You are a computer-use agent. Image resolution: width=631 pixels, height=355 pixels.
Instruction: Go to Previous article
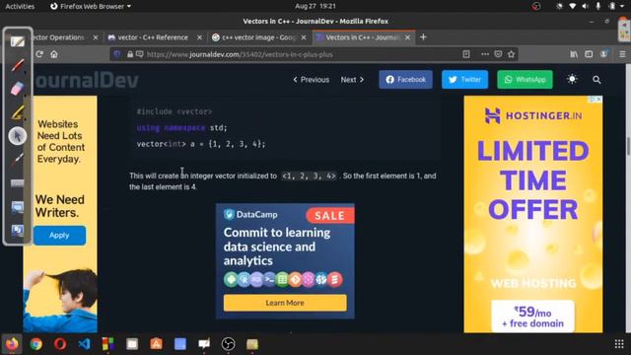point(312,80)
